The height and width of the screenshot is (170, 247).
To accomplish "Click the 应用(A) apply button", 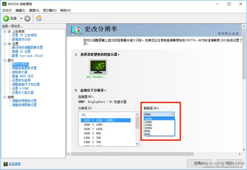I will 199,163.
